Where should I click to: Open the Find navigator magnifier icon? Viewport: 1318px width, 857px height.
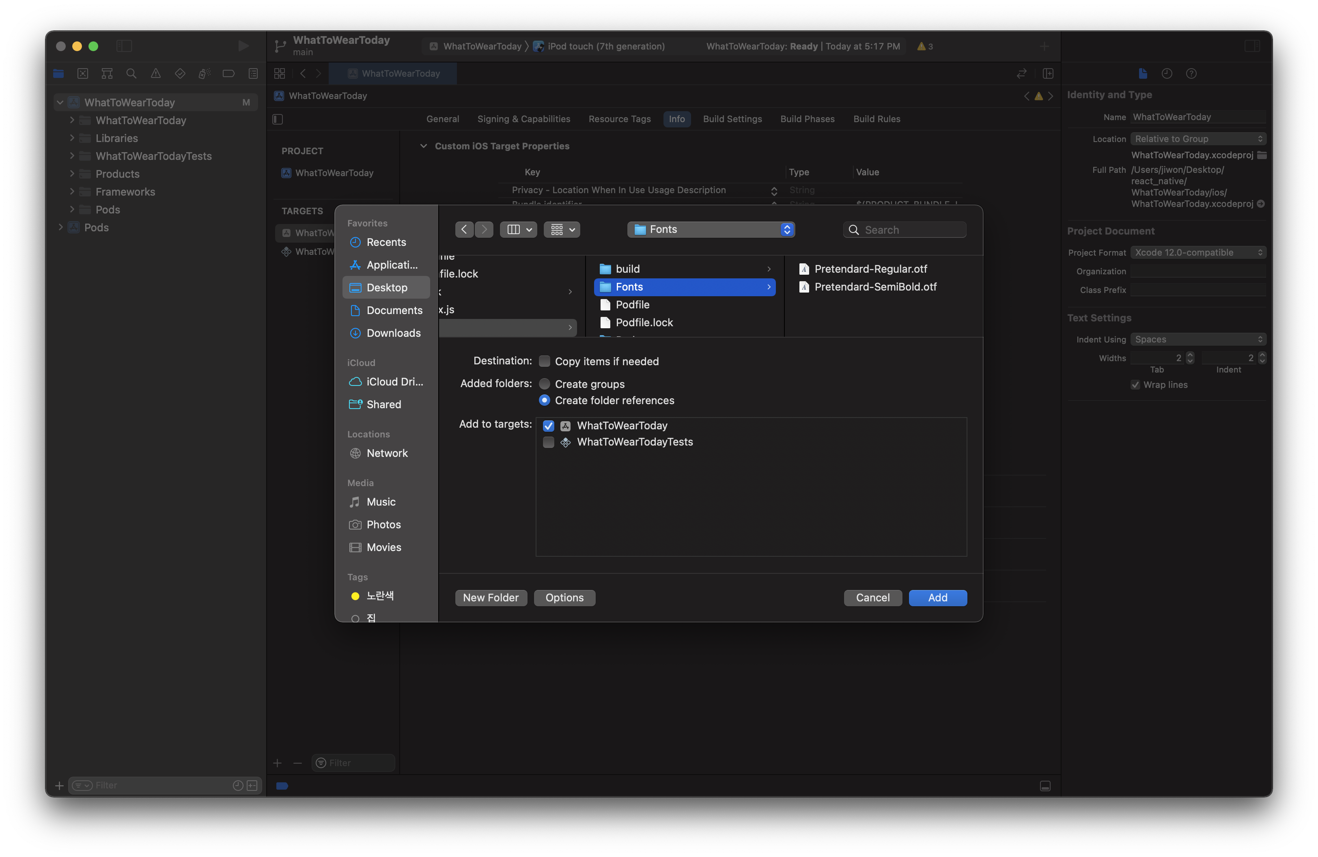point(131,73)
